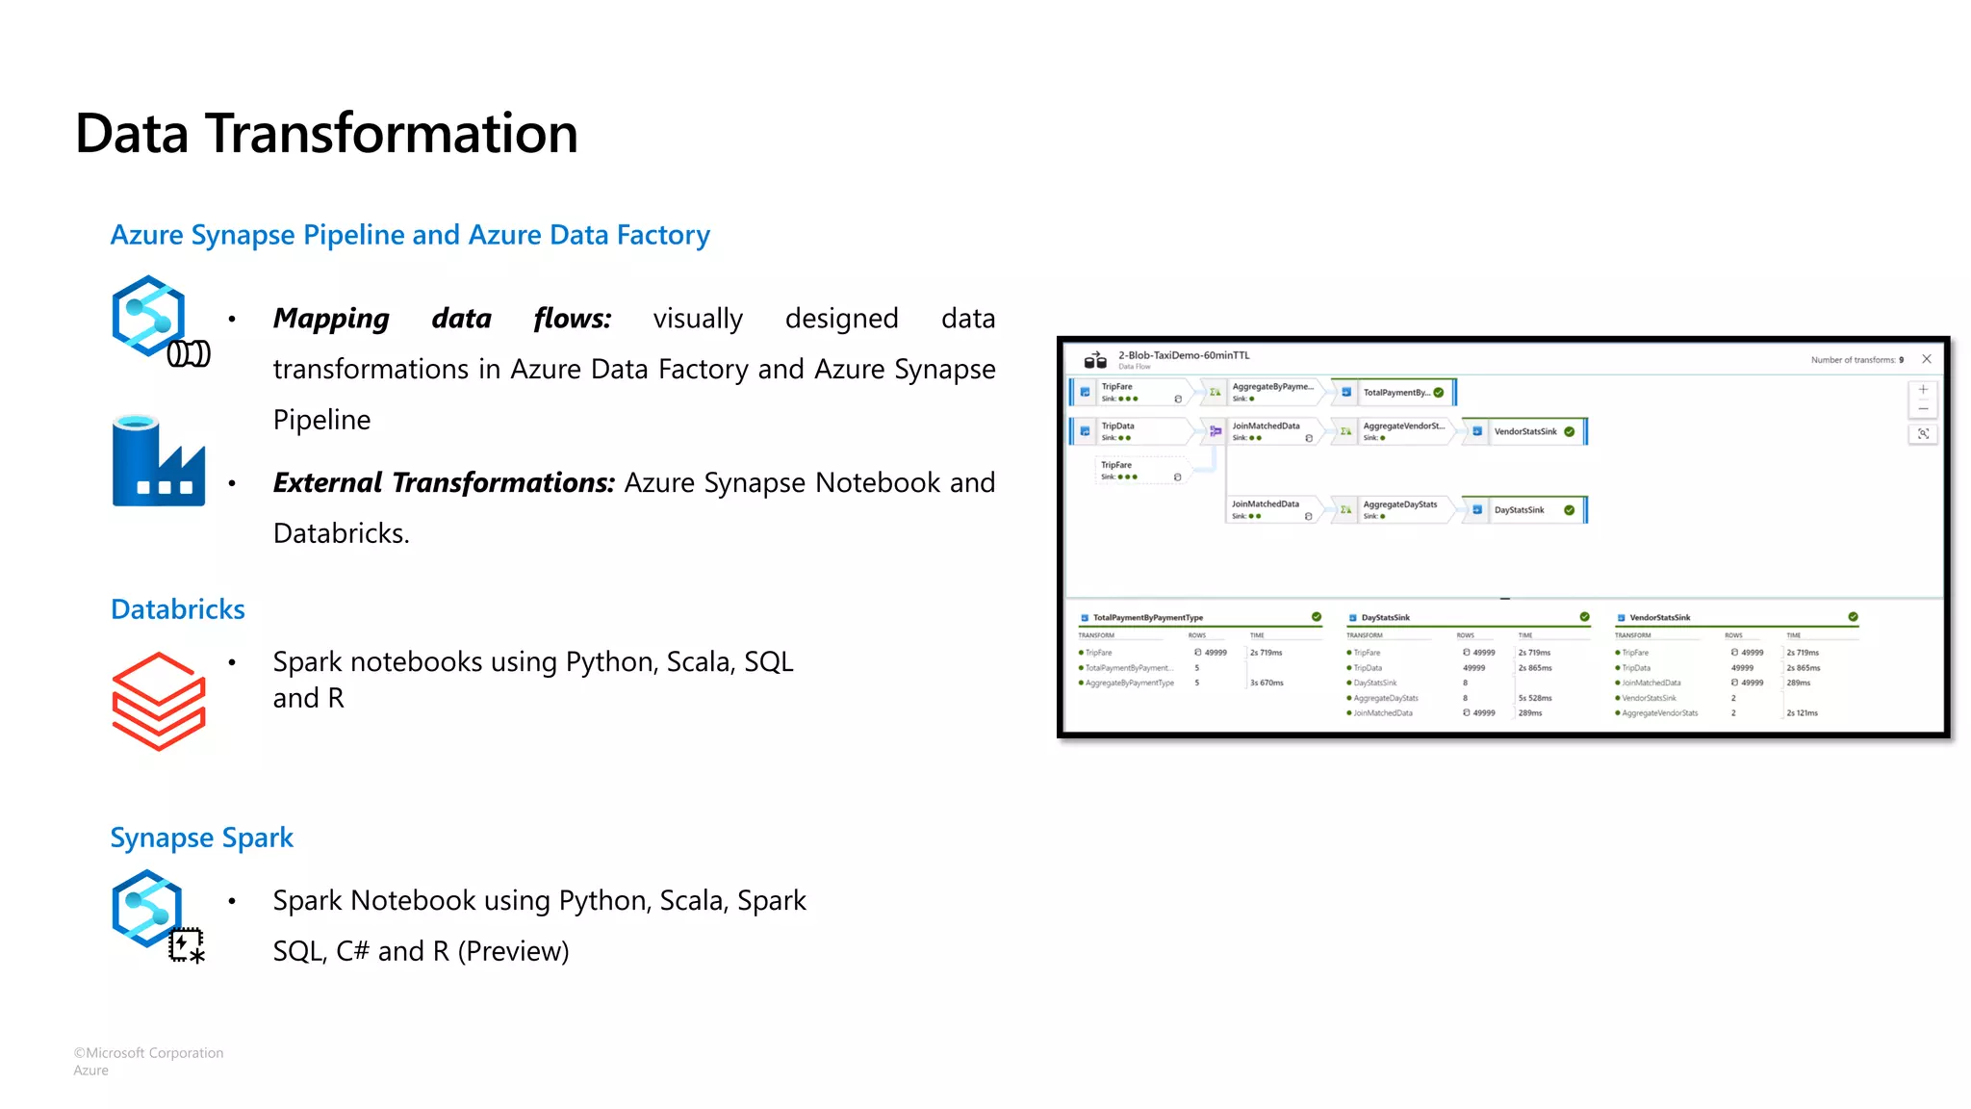Click the zoom out minus button
The height and width of the screenshot is (1109, 1971).
(x=1923, y=409)
